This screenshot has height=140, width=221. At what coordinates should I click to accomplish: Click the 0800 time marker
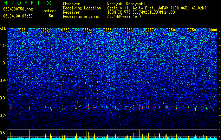point(213,30)
